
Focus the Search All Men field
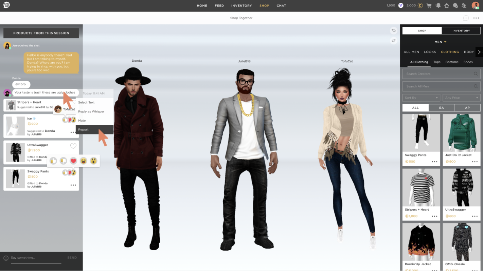[x=441, y=86]
